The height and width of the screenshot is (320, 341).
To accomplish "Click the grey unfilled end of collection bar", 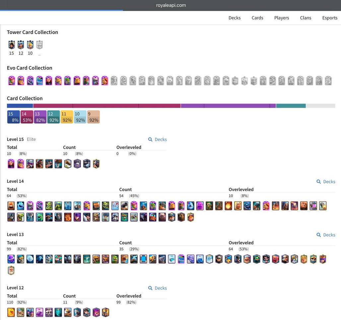I will point(320,106).
